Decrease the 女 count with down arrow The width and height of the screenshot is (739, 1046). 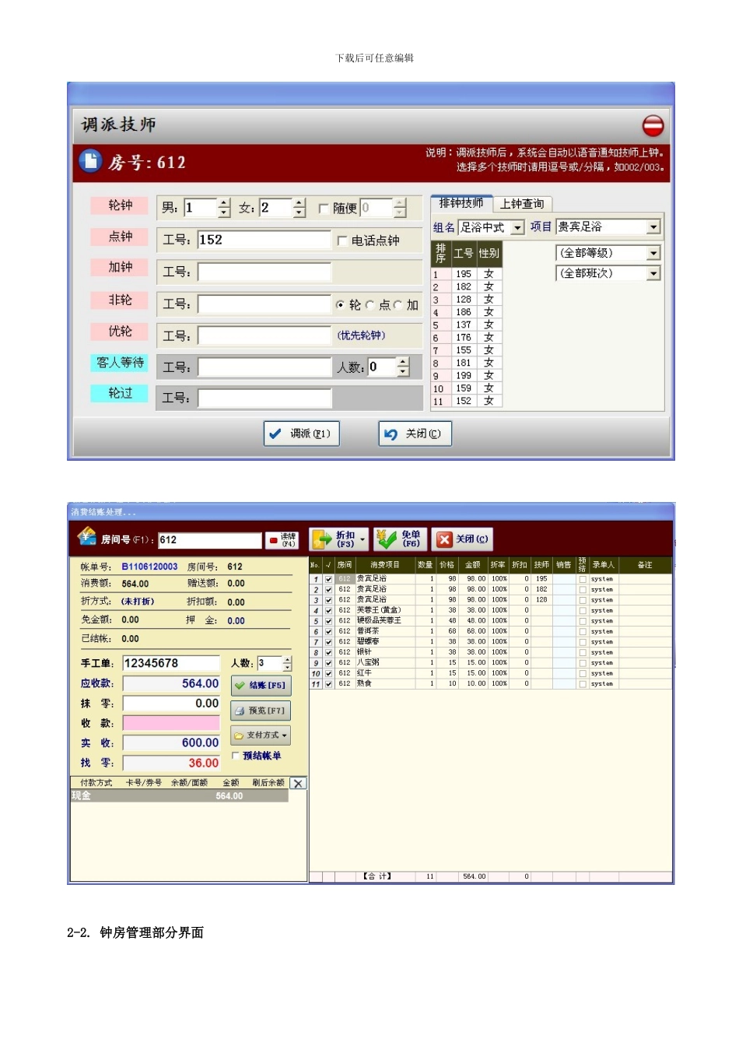coord(299,213)
